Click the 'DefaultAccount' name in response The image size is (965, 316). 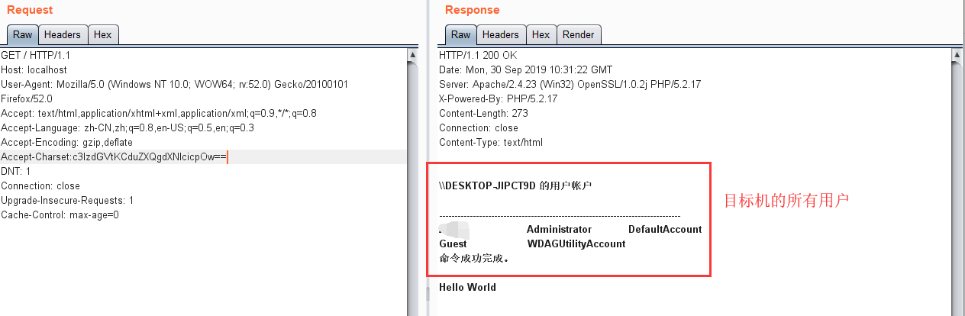coord(665,230)
